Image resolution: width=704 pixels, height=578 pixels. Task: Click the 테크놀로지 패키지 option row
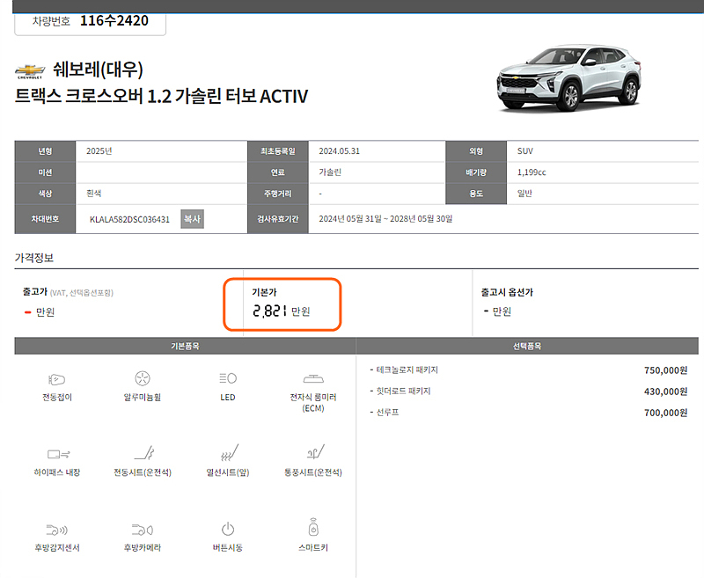pyautogui.click(x=529, y=370)
